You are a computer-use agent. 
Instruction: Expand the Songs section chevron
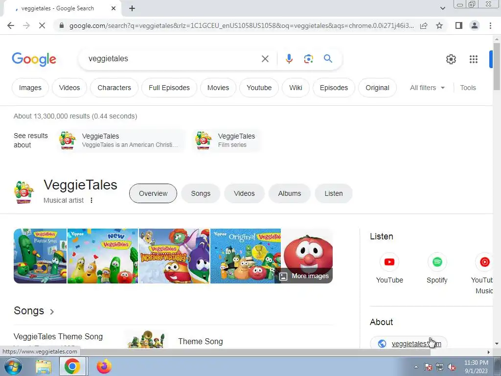tap(52, 311)
